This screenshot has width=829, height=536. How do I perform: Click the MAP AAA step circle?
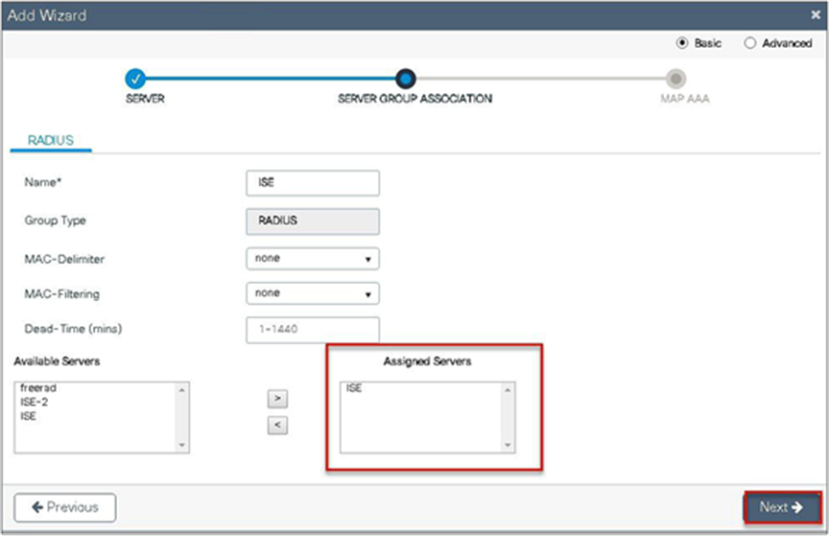[x=675, y=79]
